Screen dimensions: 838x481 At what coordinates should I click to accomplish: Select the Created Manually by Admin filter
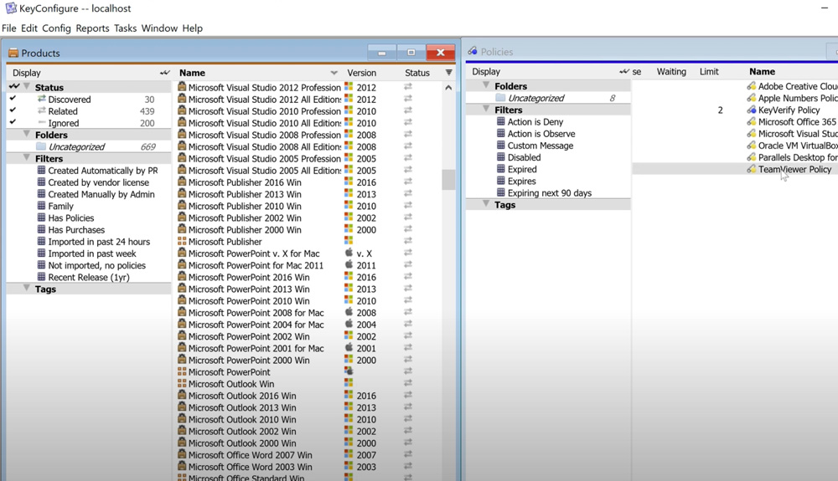101,194
